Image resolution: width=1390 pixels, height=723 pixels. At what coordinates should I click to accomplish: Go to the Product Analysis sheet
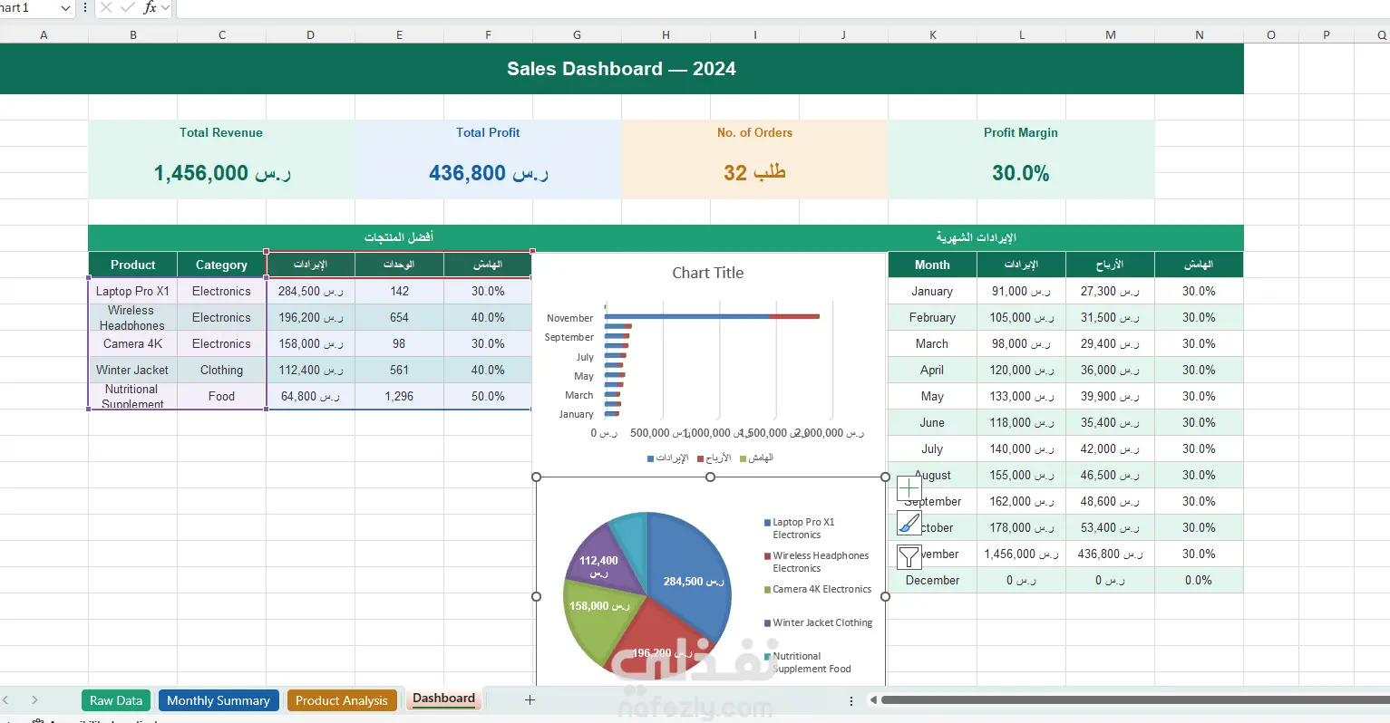[x=342, y=700]
